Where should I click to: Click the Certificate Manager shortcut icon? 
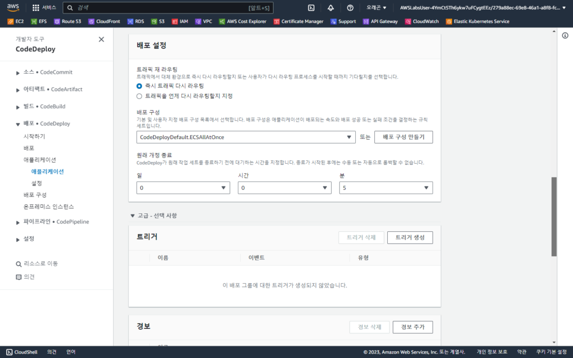(276, 22)
